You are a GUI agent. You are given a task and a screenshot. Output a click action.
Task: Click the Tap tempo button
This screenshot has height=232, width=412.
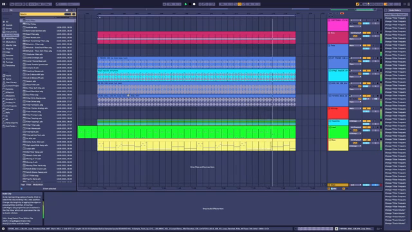pyautogui.click(x=12, y=5)
